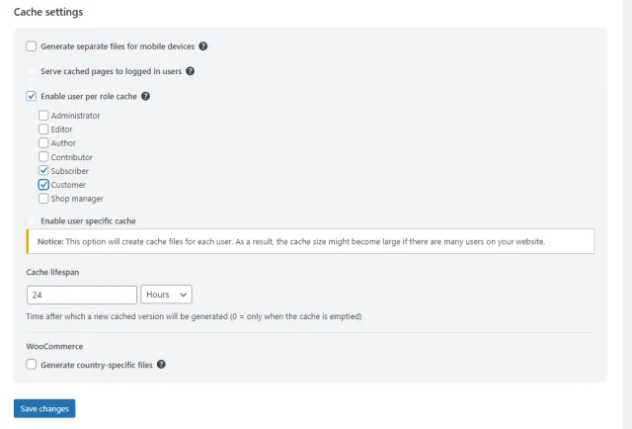Uncheck the Customer role checkbox

[x=43, y=185]
